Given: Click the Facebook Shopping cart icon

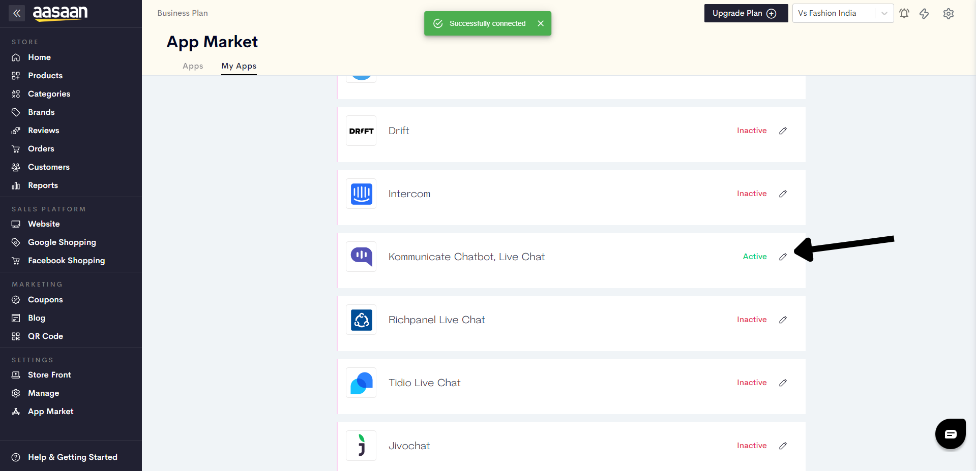Looking at the screenshot, I should (16, 261).
